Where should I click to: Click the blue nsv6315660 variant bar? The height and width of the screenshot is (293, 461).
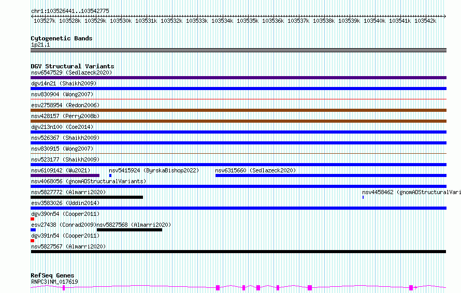pyautogui.click(x=331, y=175)
